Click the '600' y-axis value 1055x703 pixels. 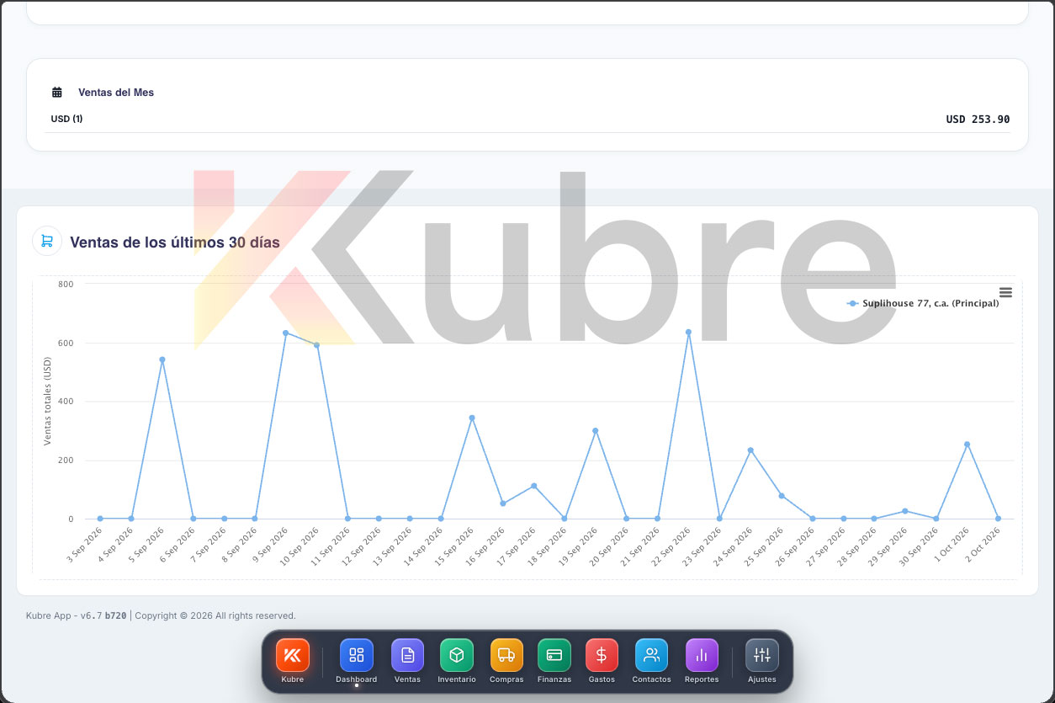66,343
